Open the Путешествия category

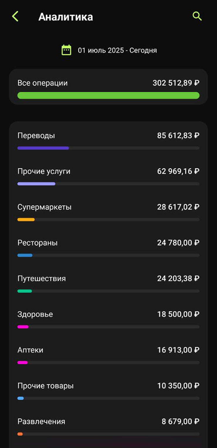[108, 283]
